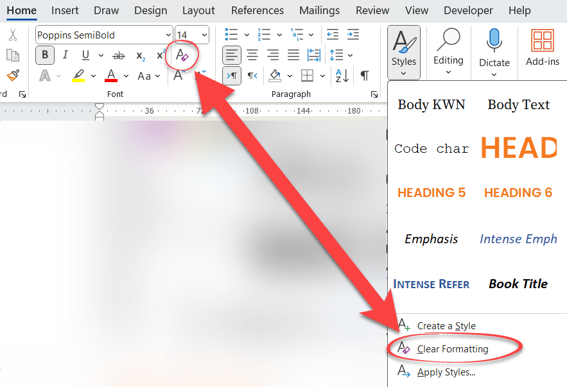
Task: Toggle italic formatting
Action: [65, 55]
